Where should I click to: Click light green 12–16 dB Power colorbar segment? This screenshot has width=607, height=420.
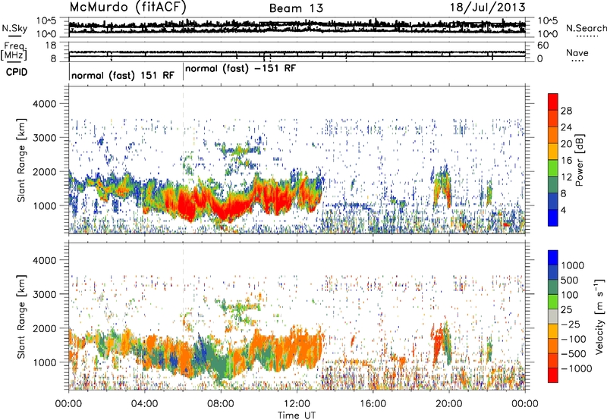(x=553, y=168)
